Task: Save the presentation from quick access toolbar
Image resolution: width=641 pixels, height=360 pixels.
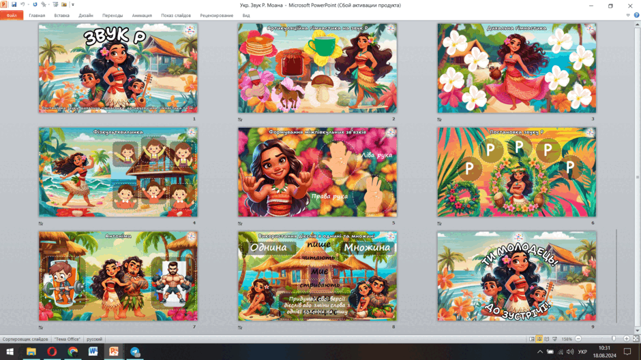Action: click(14, 5)
